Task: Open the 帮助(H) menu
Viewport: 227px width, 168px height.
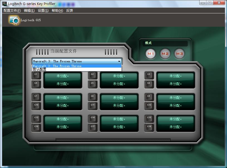Action: point(57,11)
